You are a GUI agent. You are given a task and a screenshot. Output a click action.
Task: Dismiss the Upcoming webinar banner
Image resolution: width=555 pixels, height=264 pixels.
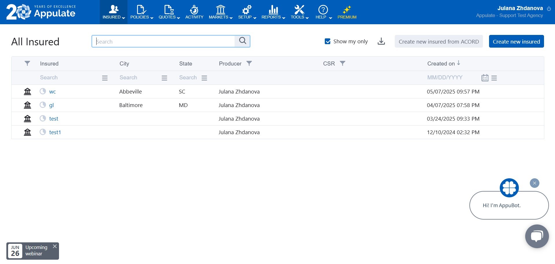click(55, 246)
